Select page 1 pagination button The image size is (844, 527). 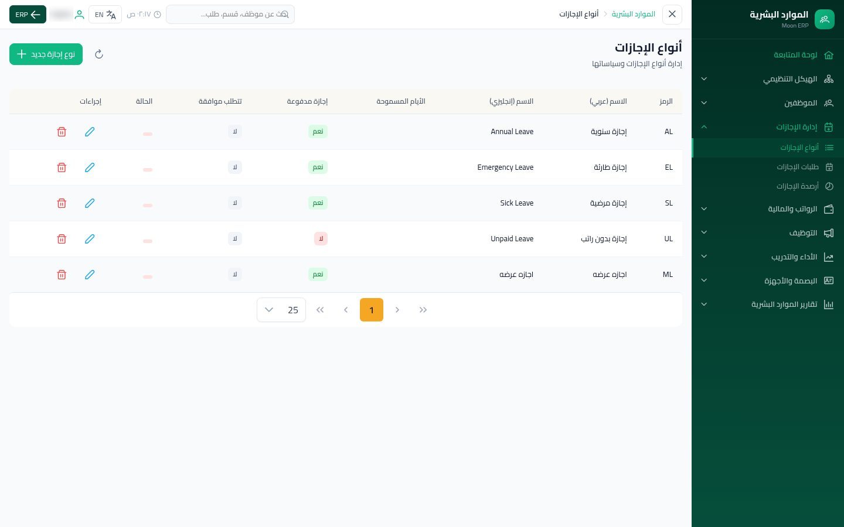372,310
